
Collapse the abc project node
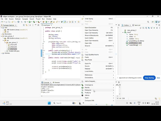(1, 28)
